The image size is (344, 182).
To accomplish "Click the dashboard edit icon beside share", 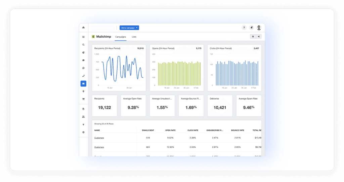I will click(253, 36).
